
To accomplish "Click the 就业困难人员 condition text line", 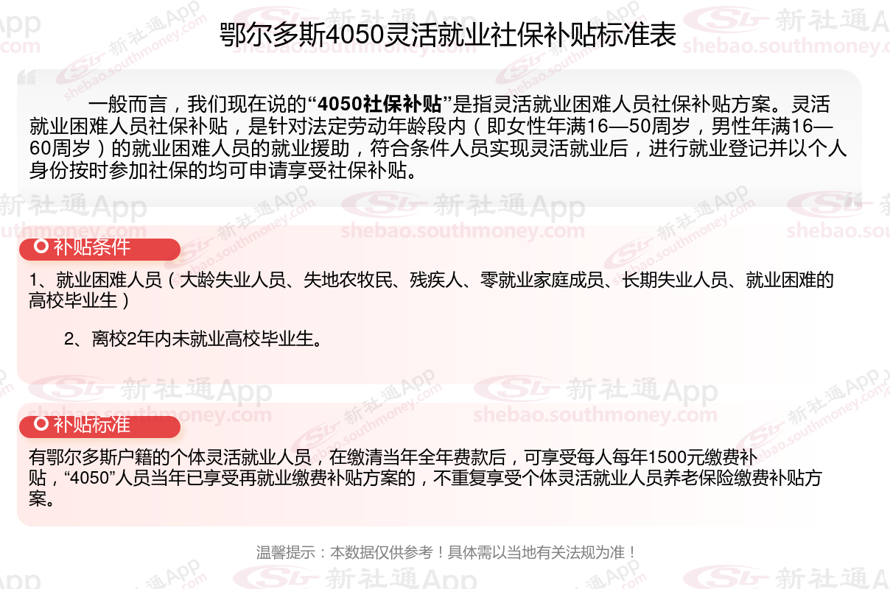I will point(432,290).
